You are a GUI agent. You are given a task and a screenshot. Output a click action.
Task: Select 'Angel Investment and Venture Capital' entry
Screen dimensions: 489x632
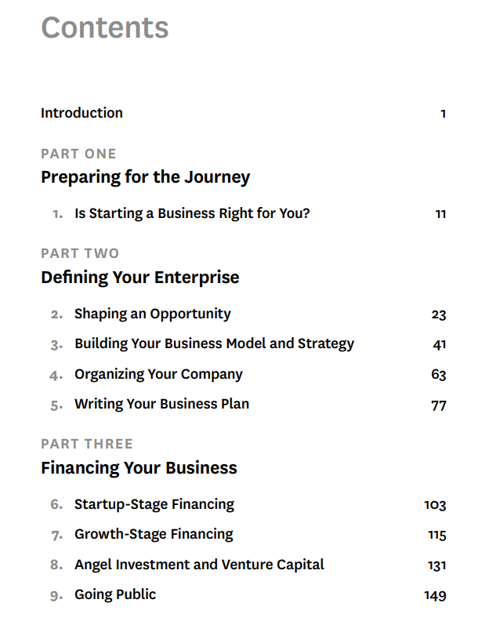click(199, 565)
